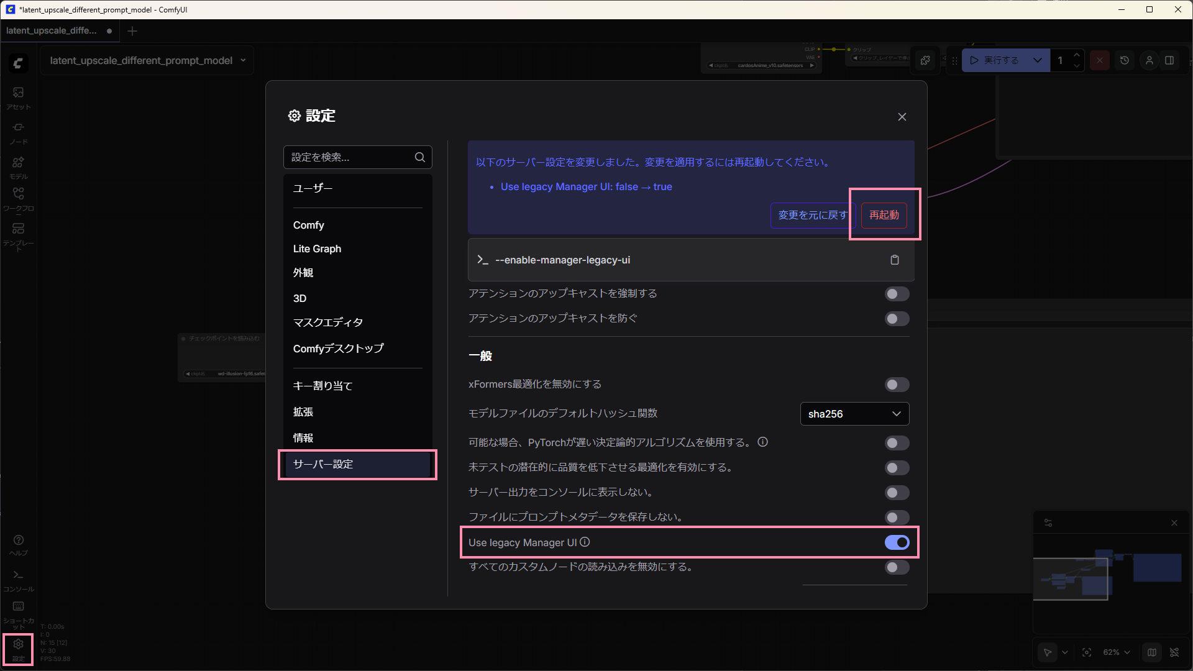Viewport: 1193px width, 671px height.
Task: Click the 変更を元に戻す revert button
Action: coord(813,215)
